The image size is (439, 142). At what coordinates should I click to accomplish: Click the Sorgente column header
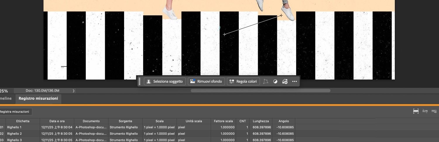click(126, 121)
